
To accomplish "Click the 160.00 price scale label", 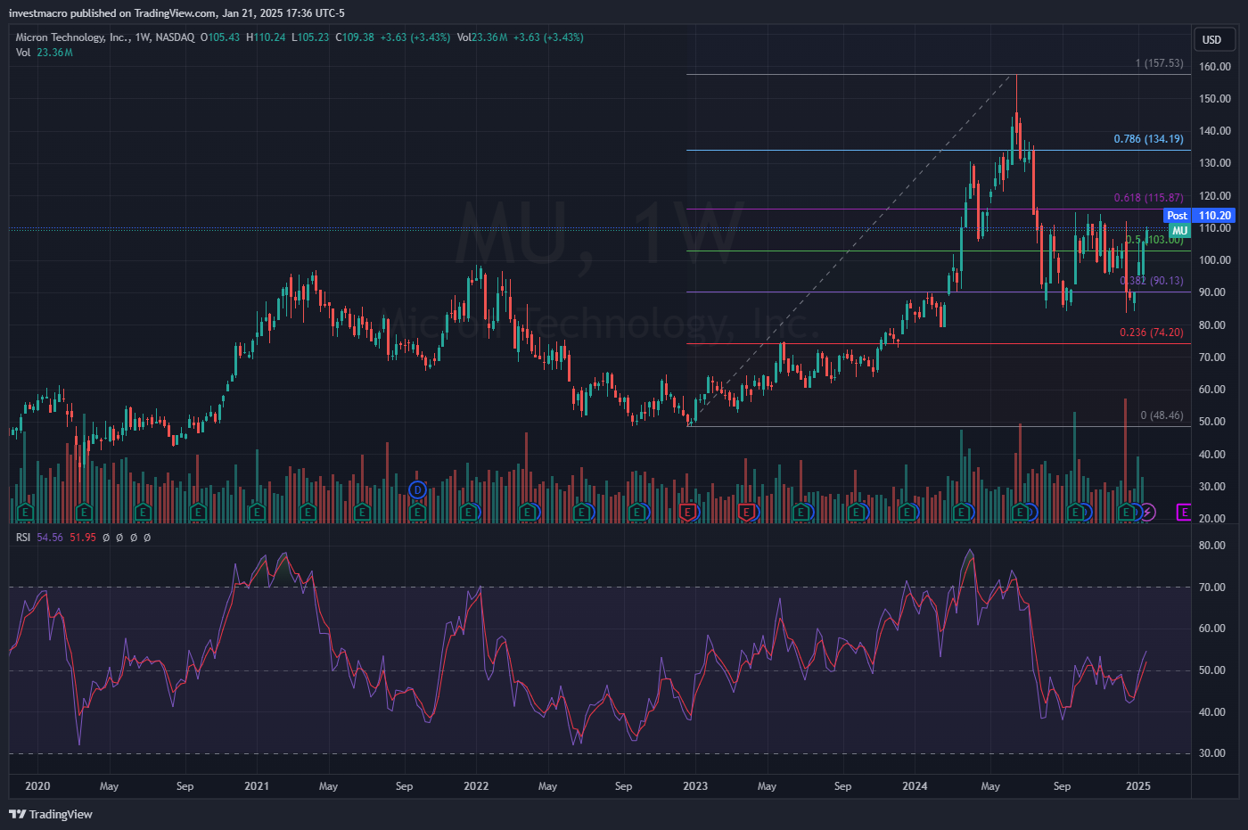I will click(1215, 67).
